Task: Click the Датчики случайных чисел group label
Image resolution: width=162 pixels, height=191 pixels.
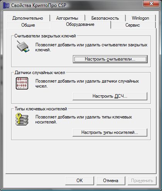Action: 40,73
